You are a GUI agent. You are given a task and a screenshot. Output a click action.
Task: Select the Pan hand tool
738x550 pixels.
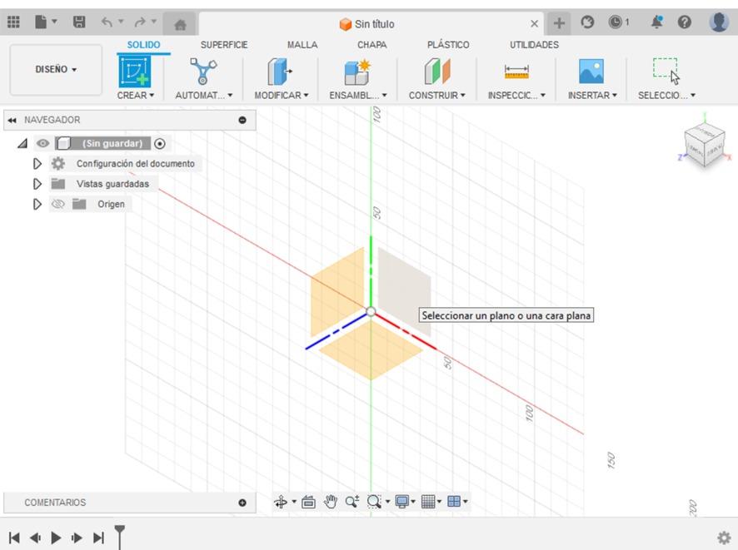tap(331, 502)
